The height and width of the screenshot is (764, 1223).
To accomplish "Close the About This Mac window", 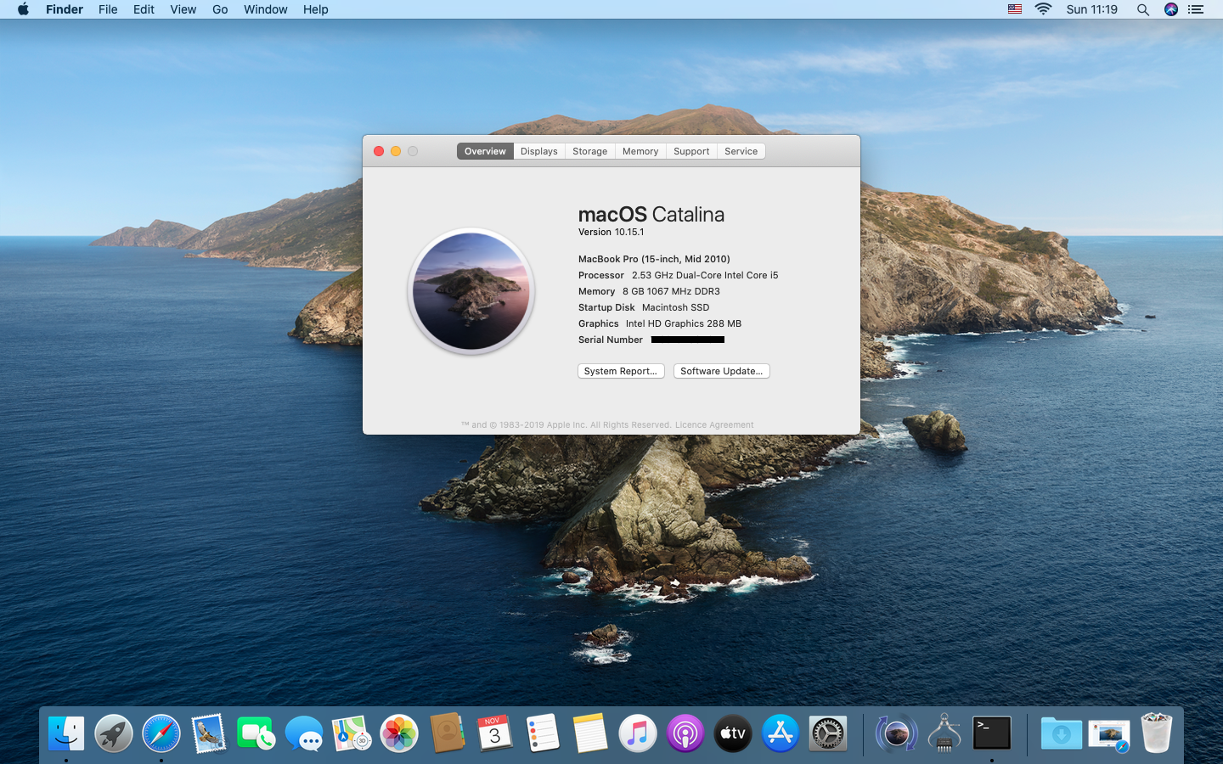I will 379,151.
